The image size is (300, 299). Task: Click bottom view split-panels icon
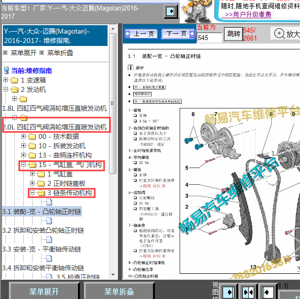[x=248, y=292]
